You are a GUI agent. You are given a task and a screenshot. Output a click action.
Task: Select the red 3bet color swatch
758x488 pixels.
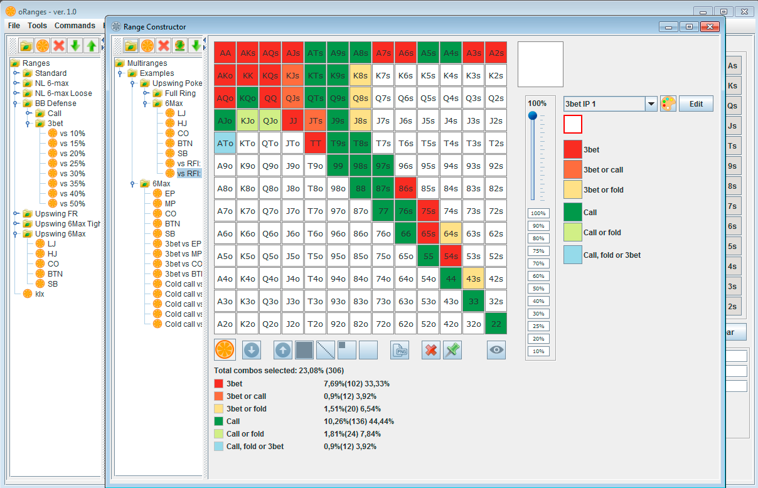pyautogui.click(x=573, y=149)
